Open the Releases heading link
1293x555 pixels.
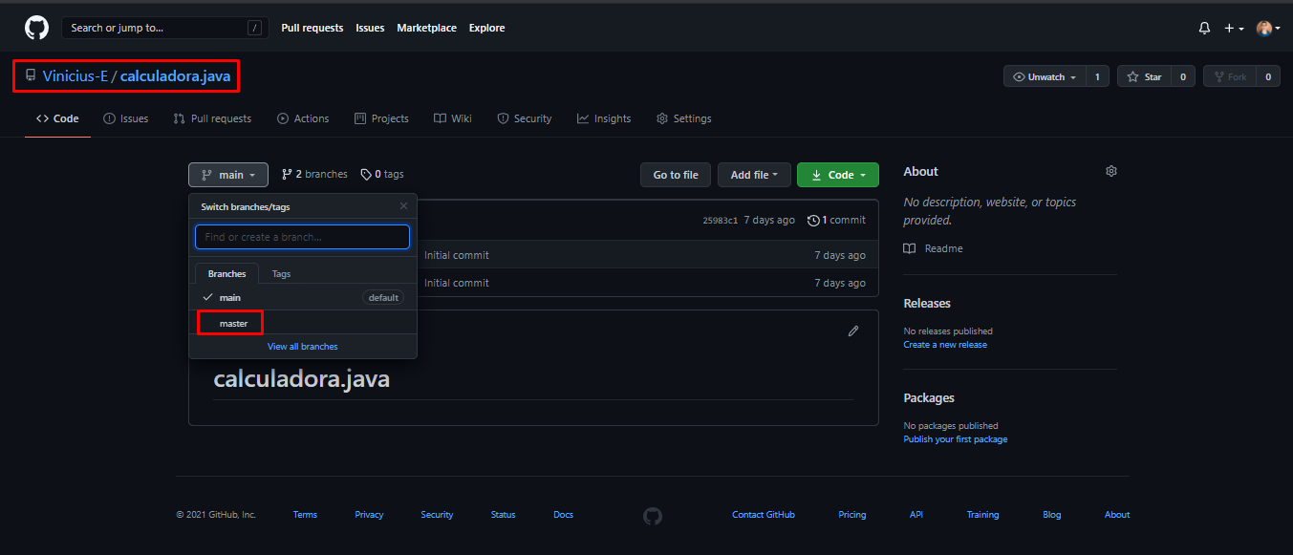(927, 303)
